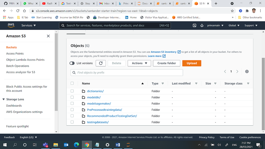Open Access analyzer for S3
265x149 pixels.
pyautogui.click(x=21, y=72)
